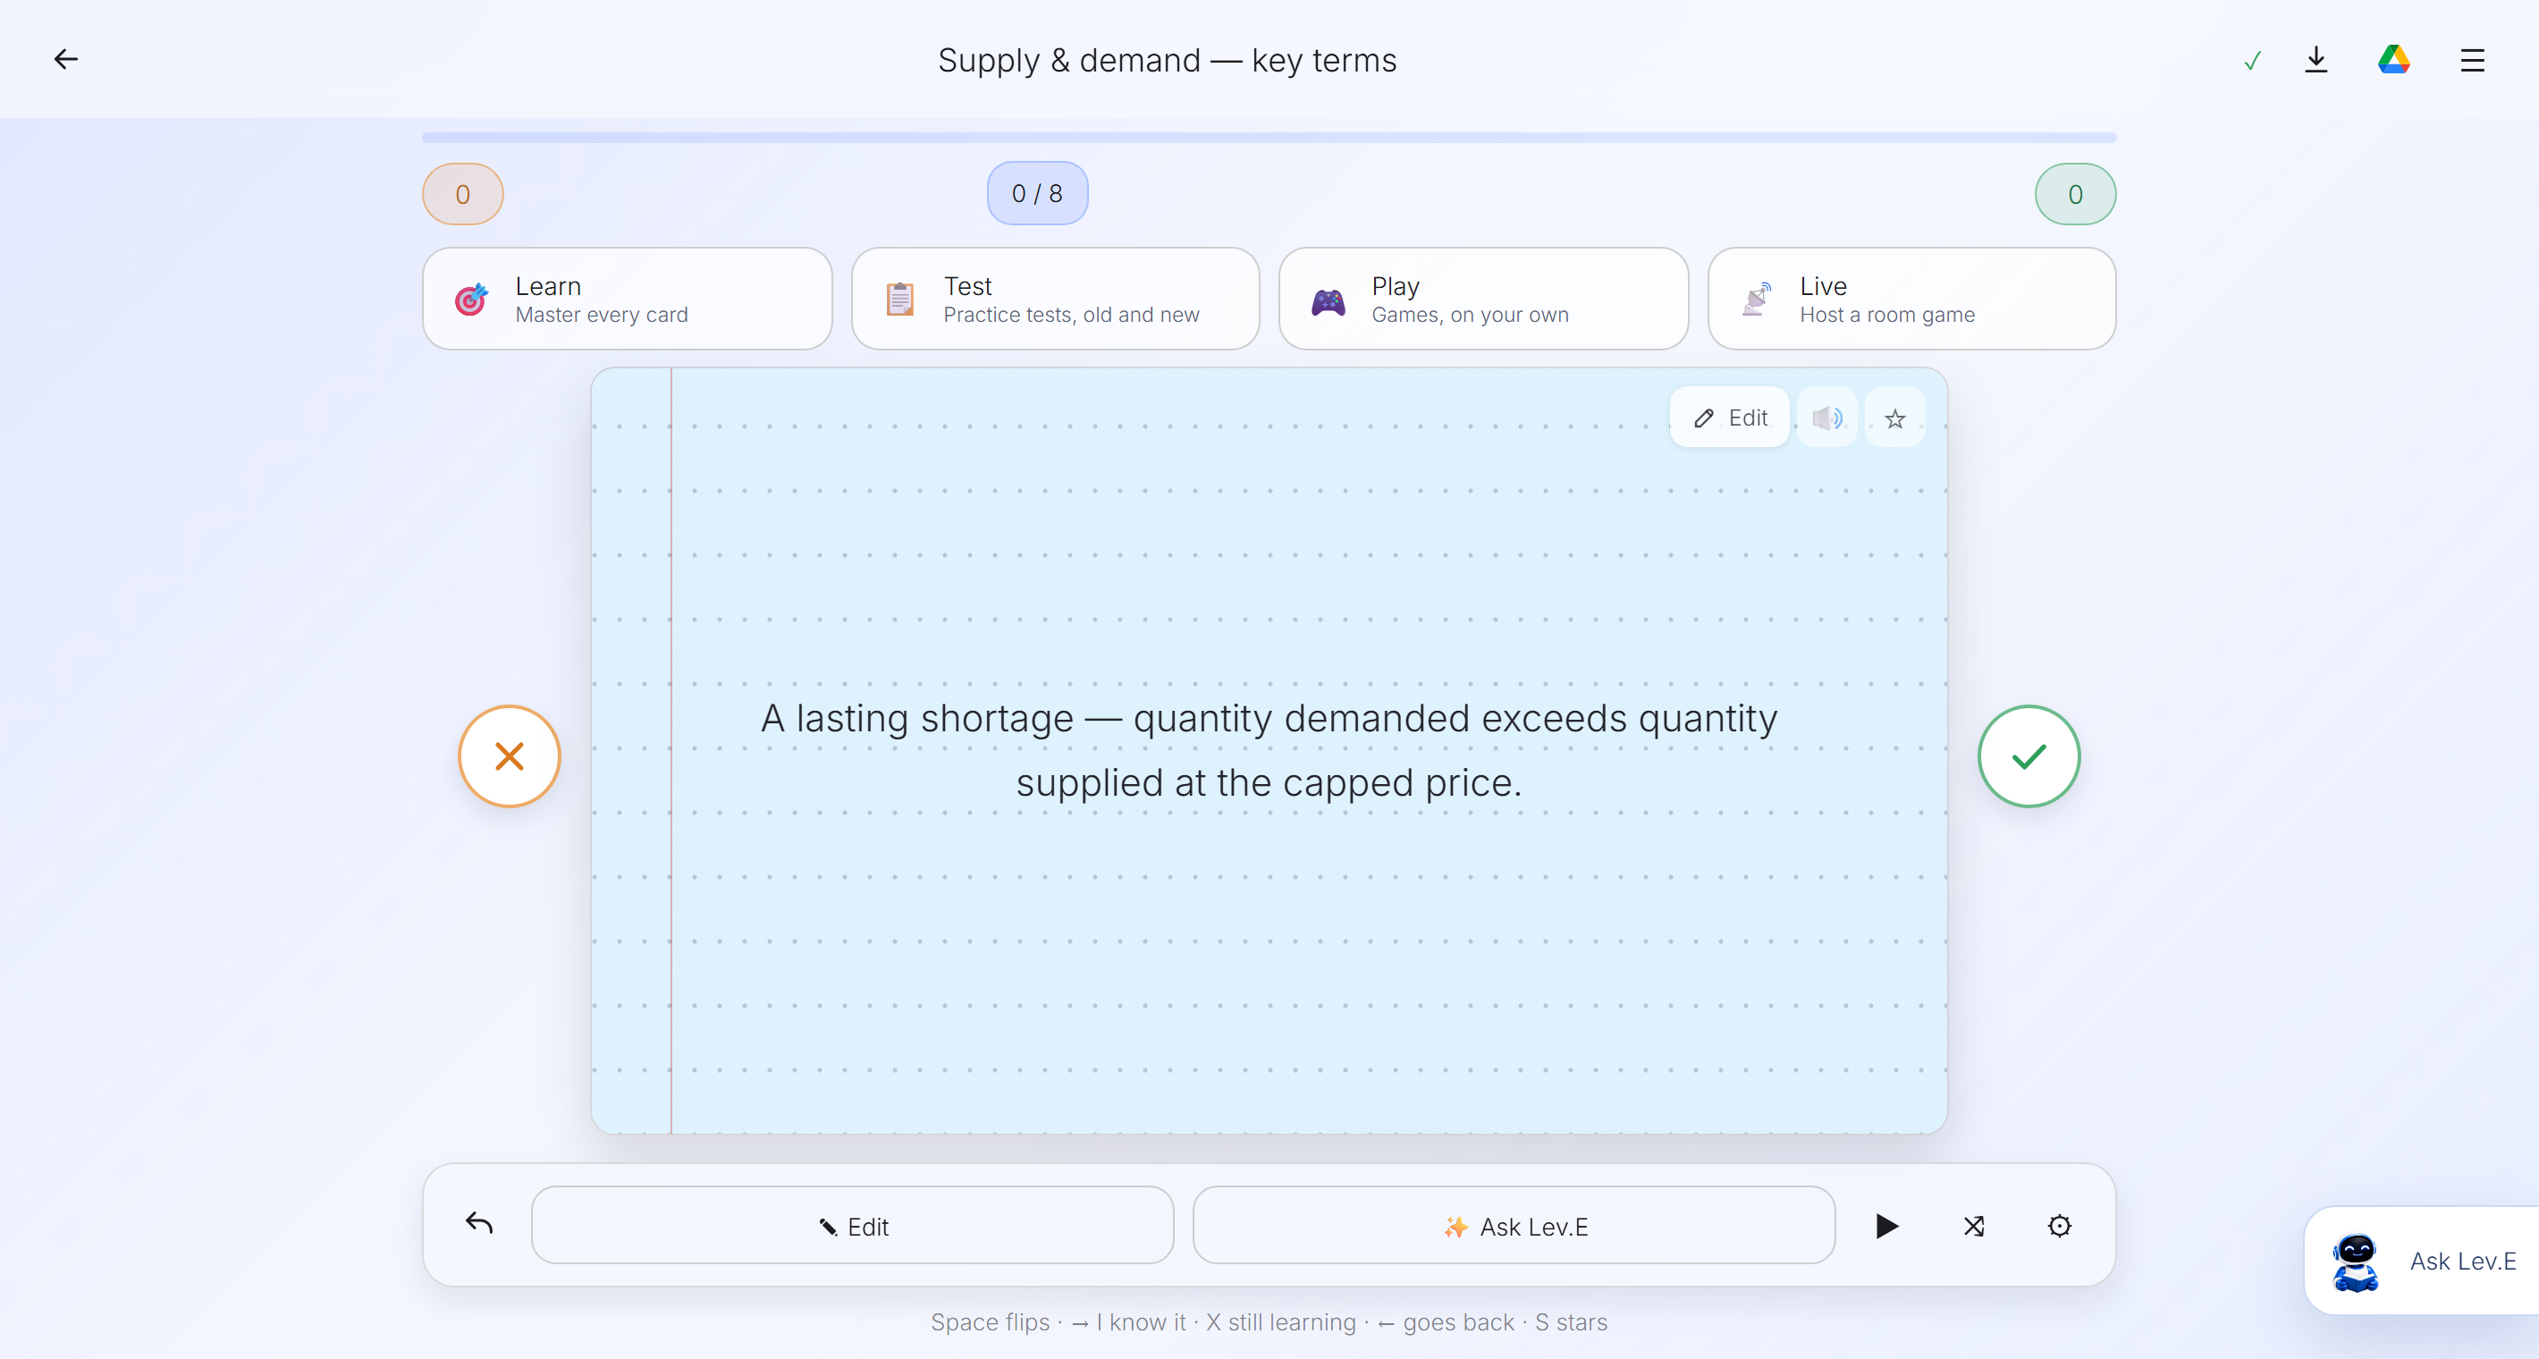
Task: Open the hamburger menu
Action: point(2472,60)
